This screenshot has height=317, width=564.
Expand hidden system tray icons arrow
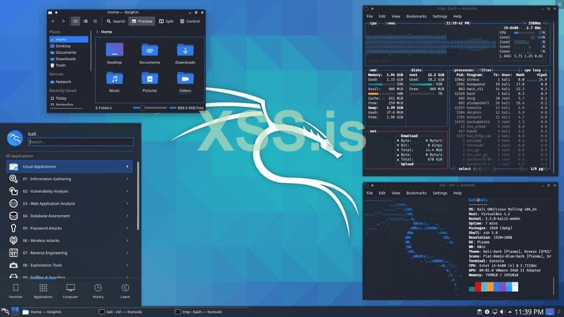point(510,312)
